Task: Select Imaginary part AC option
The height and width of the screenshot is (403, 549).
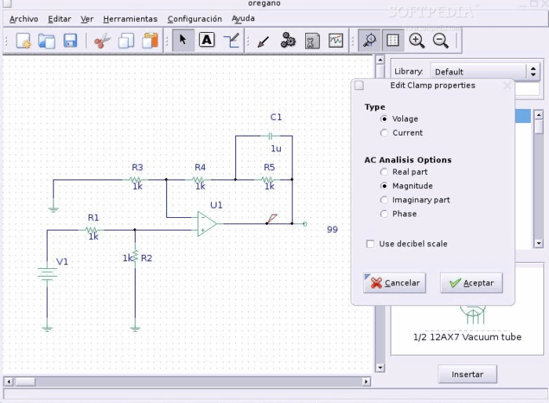Action: pyautogui.click(x=384, y=200)
